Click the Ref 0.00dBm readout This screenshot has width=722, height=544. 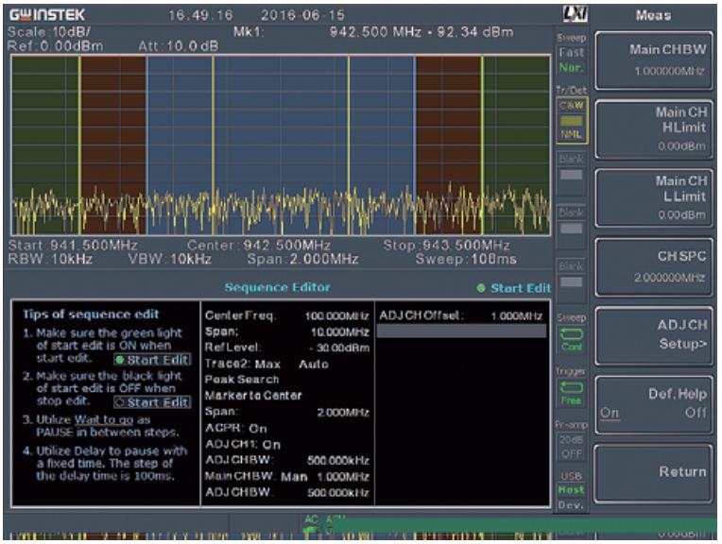(55, 46)
